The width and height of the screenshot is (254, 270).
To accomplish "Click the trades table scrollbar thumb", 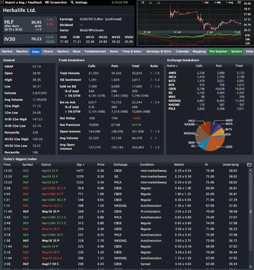I will pos(250,211).
